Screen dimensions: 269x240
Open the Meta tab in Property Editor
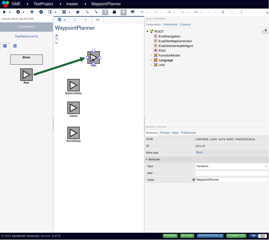click(175, 133)
